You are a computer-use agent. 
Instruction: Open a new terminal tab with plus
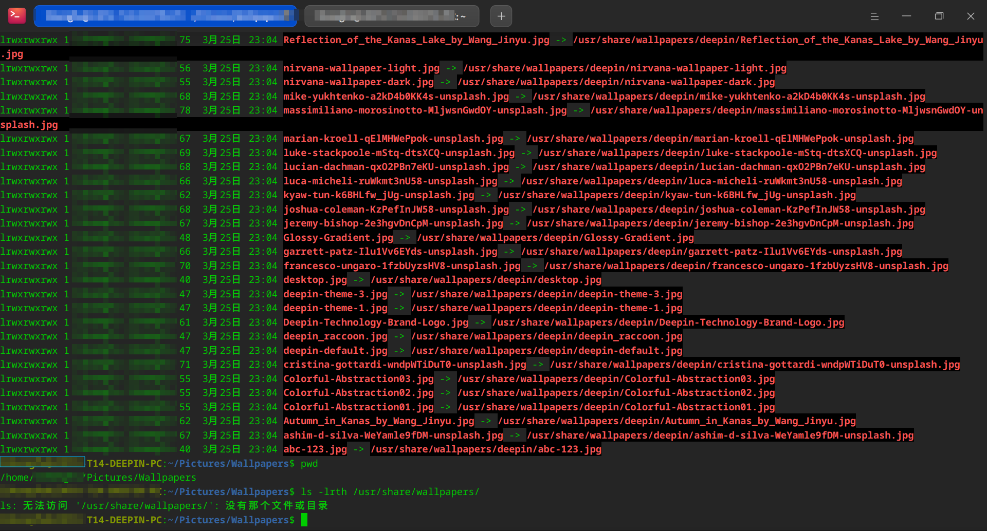click(501, 16)
